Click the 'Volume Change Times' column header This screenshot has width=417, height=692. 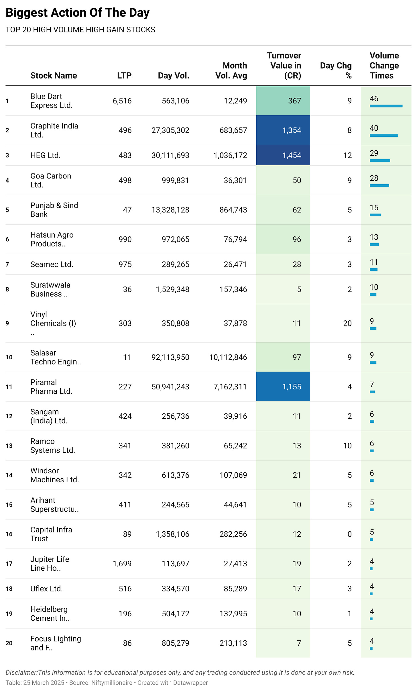coord(384,66)
